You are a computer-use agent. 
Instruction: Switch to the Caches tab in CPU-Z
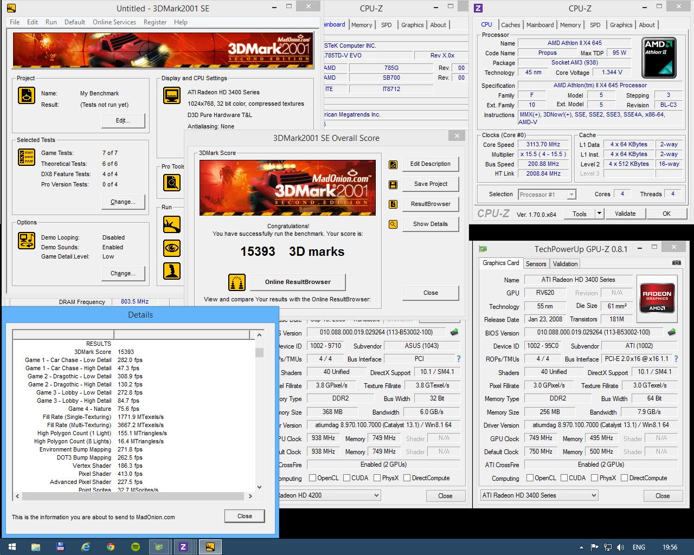pos(510,25)
